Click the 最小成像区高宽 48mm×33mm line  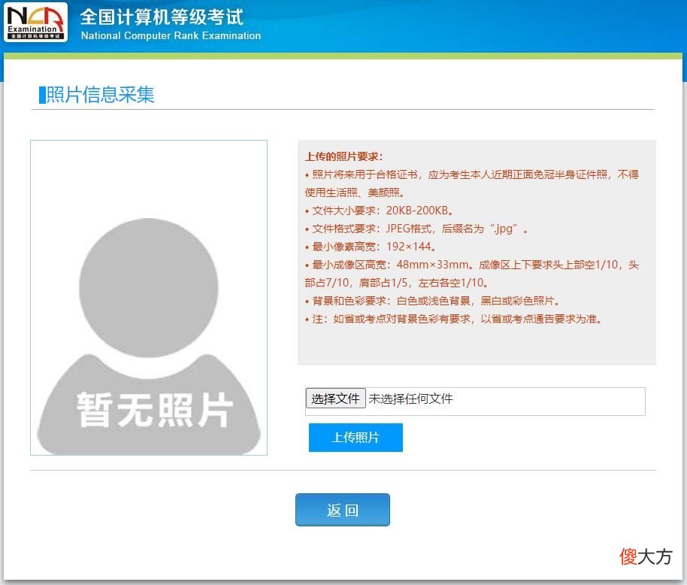coord(472,274)
